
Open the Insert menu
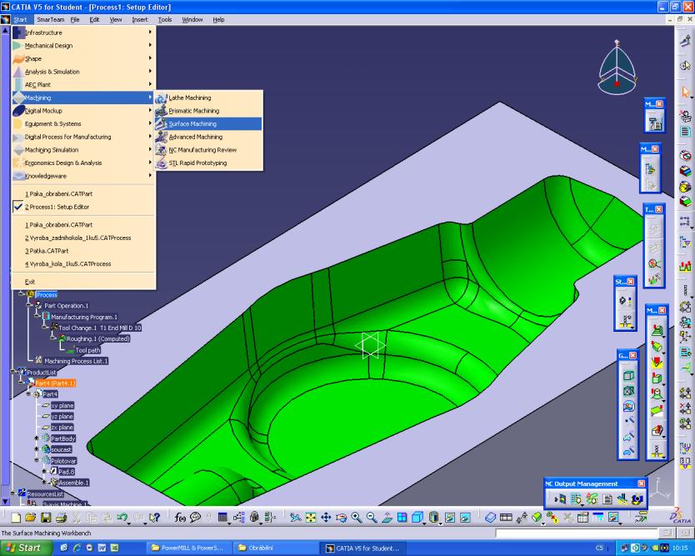(x=140, y=19)
